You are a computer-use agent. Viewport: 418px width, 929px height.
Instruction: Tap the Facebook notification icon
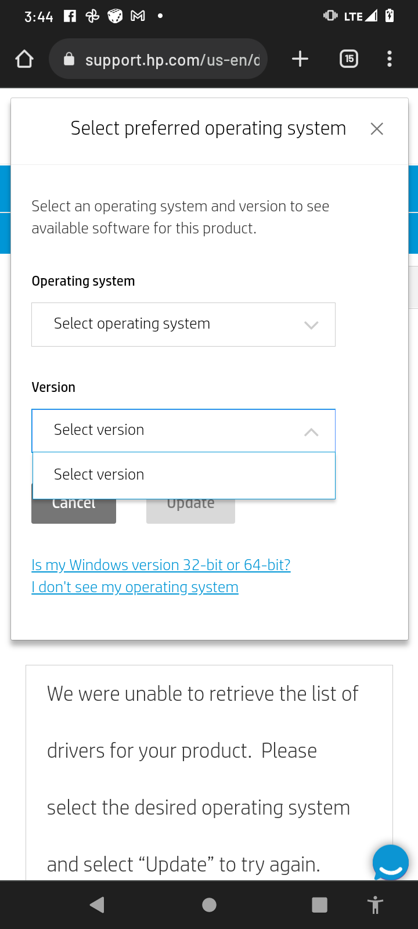tap(70, 16)
